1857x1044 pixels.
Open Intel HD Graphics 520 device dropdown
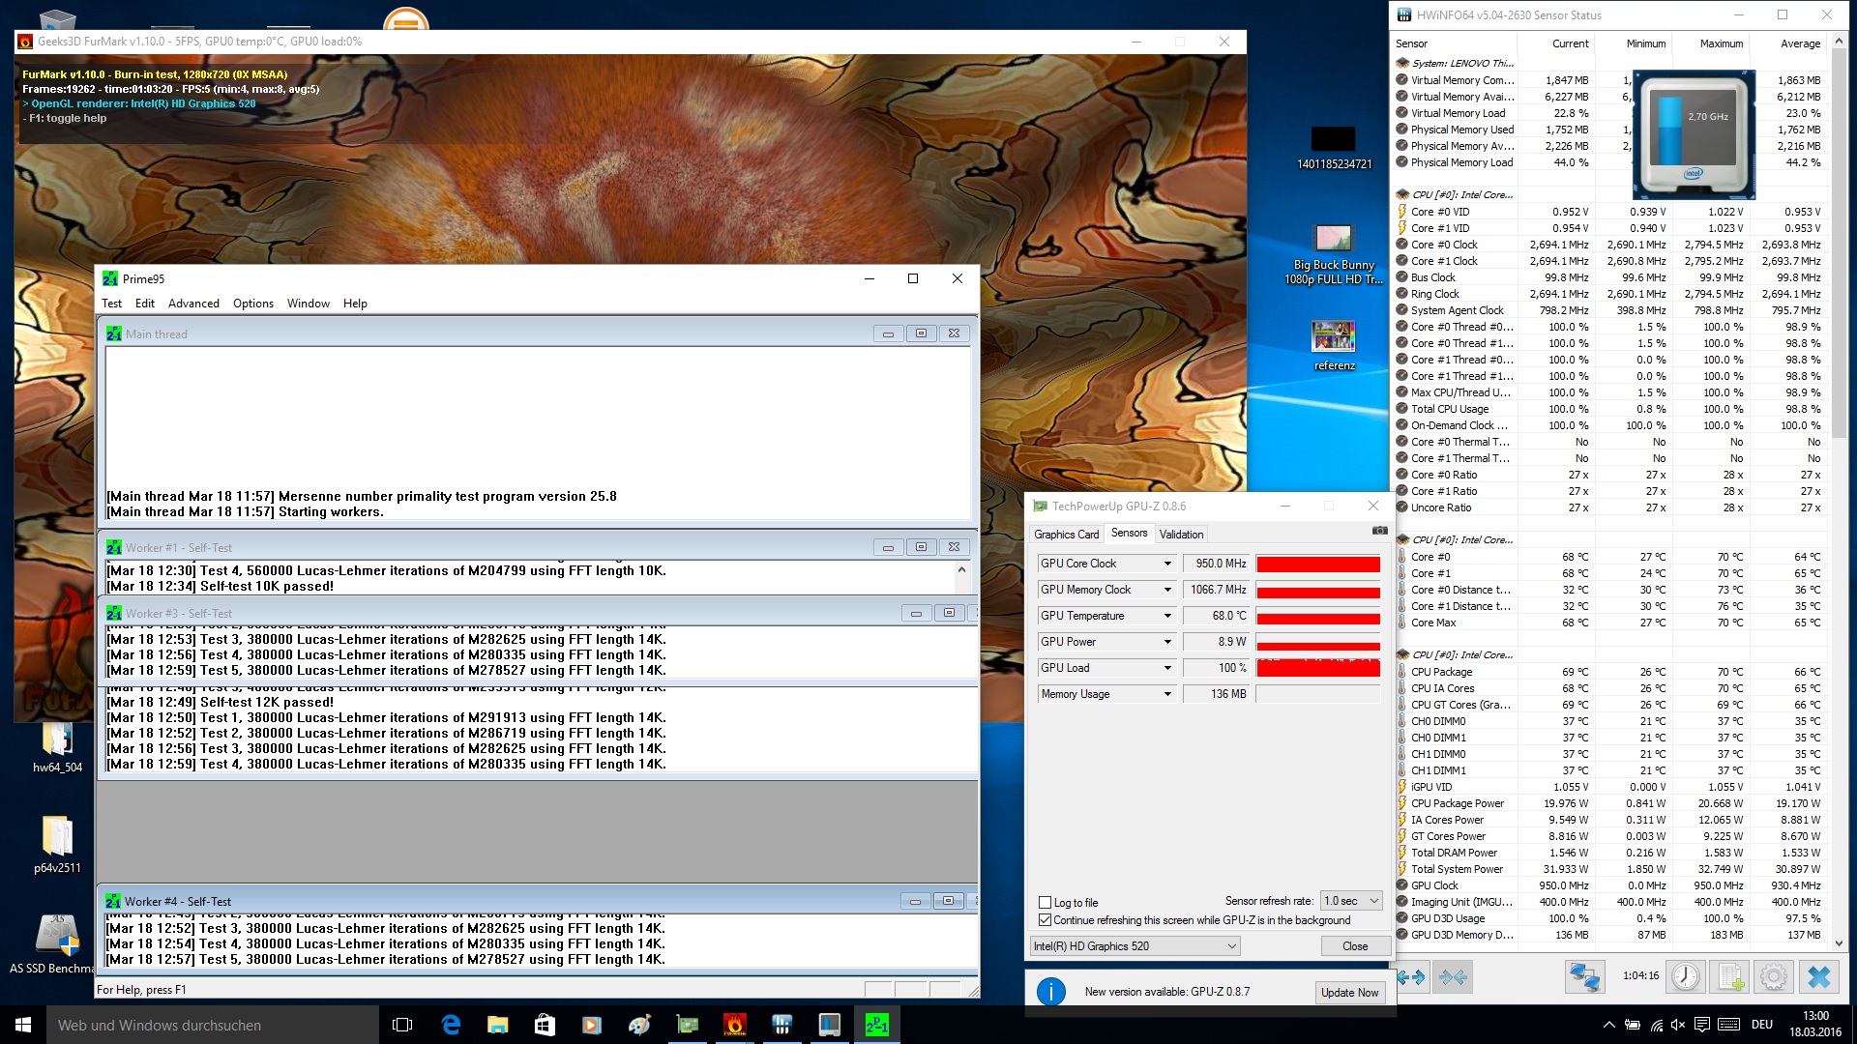click(1135, 946)
